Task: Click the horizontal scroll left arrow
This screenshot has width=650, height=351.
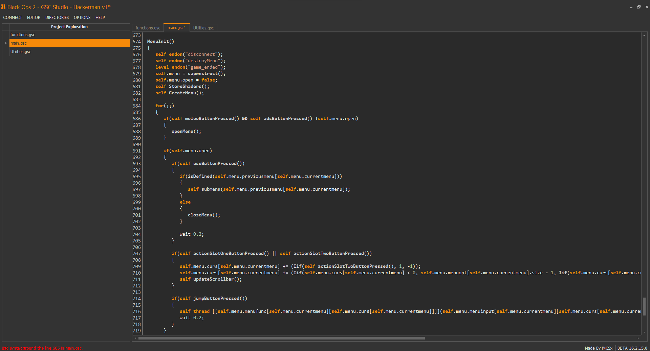Action: 136,338
